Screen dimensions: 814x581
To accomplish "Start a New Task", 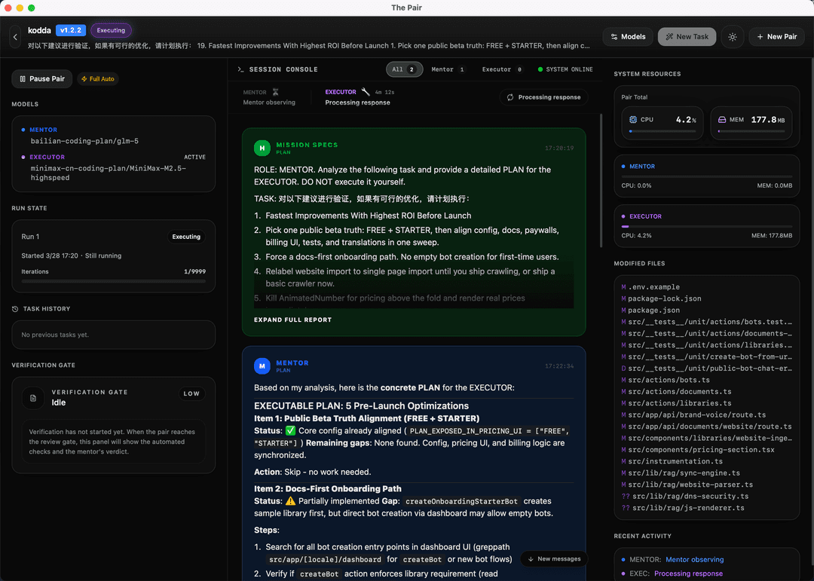I will coord(687,37).
